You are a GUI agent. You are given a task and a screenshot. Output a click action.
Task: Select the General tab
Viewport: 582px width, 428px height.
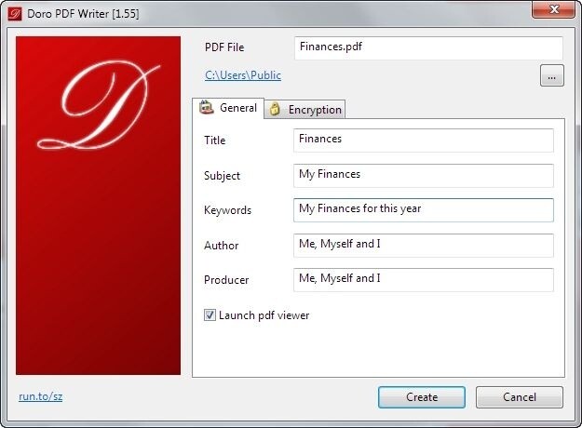(x=228, y=108)
